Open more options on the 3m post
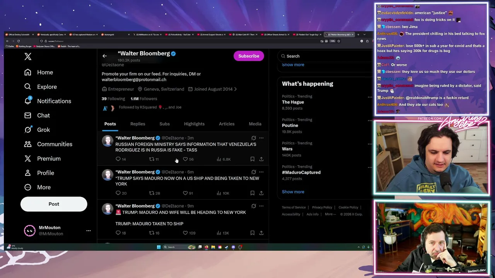This screenshot has height=278, width=495. (261, 138)
